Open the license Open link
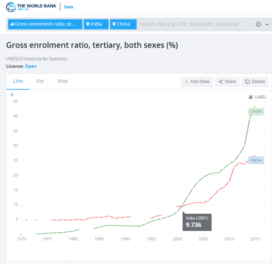This screenshot has width=272, height=264. point(31,66)
